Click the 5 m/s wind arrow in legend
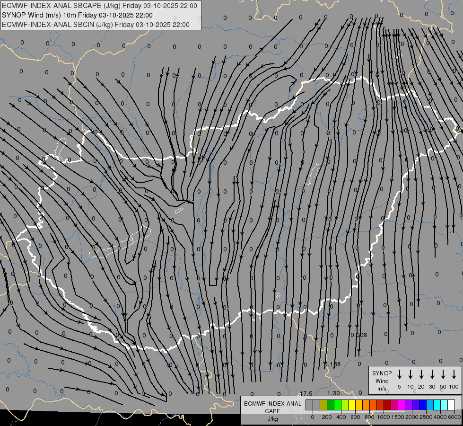 [x=399, y=374]
